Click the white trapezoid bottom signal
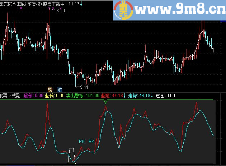The height and width of the screenshot is (166, 226). point(72,155)
